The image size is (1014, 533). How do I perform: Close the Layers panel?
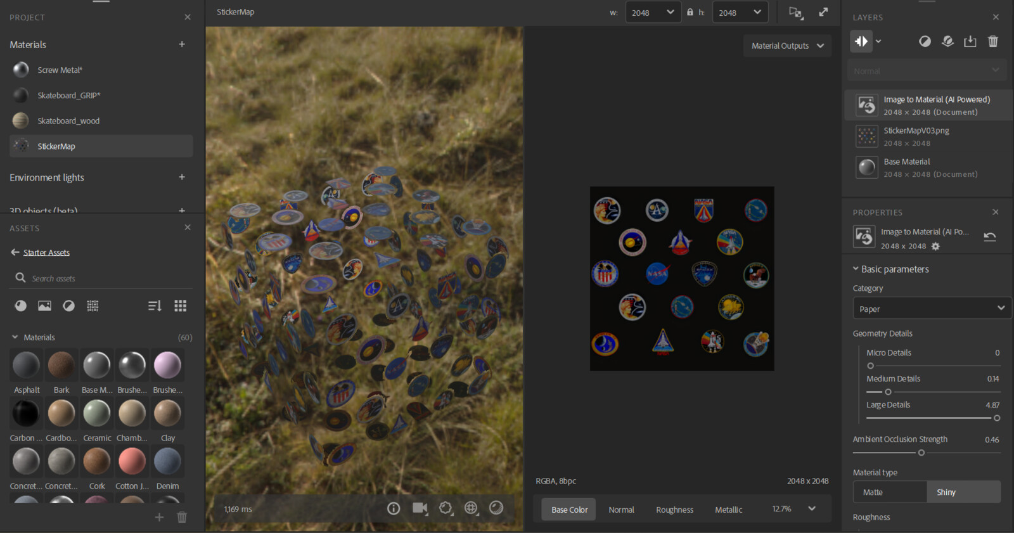coord(996,17)
